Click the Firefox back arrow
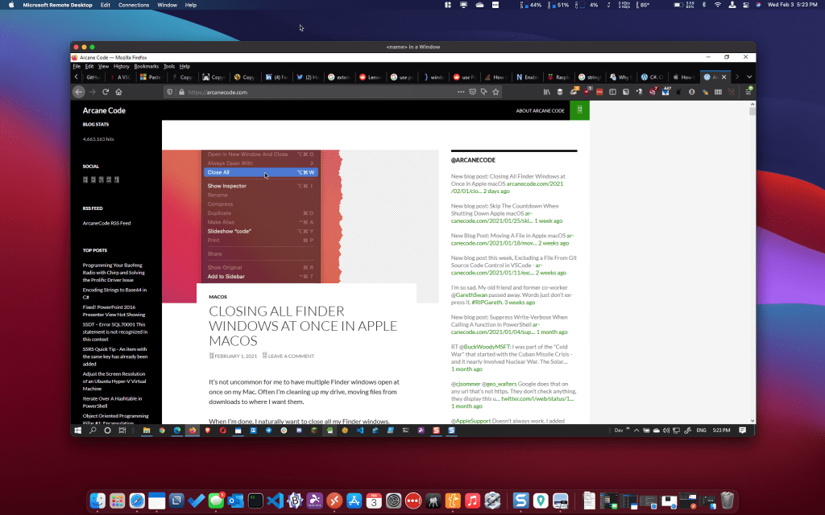This screenshot has width=825, height=515. (79, 92)
